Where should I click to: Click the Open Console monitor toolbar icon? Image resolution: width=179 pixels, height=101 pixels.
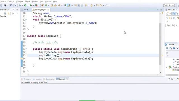click(11, 5)
